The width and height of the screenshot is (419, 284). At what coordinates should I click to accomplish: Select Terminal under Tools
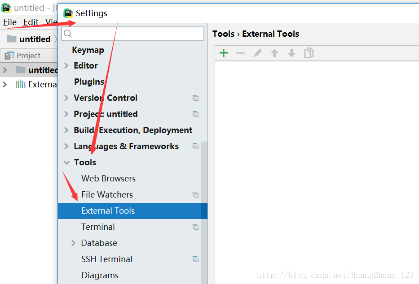tap(98, 227)
